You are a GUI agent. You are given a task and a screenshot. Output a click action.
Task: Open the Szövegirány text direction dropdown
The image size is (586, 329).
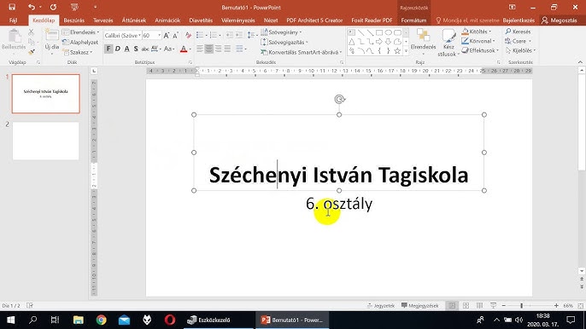coord(281,32)
